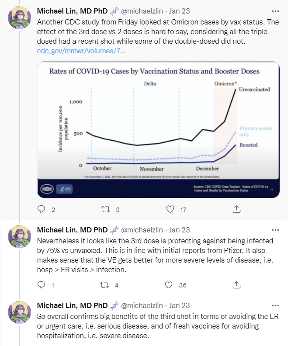Open Michael Lin, MD PhD profile name in first tweet

pyautogui.click(x=72, y=11)
